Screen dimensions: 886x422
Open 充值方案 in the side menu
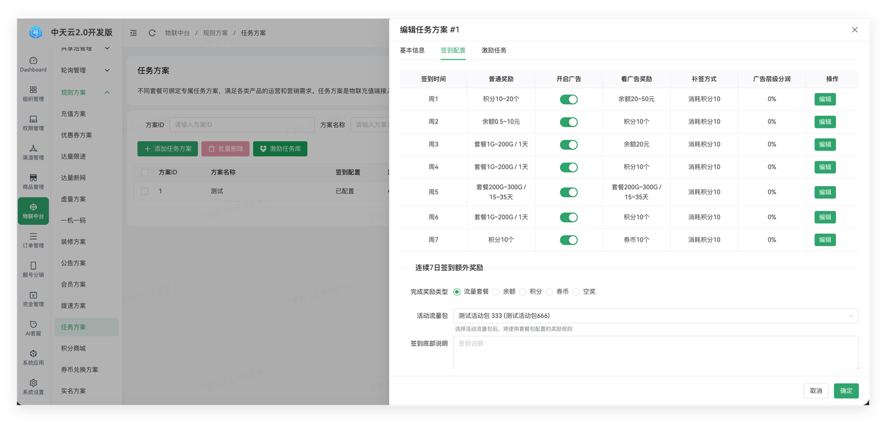pyautogui.click(x=86, y=114)
